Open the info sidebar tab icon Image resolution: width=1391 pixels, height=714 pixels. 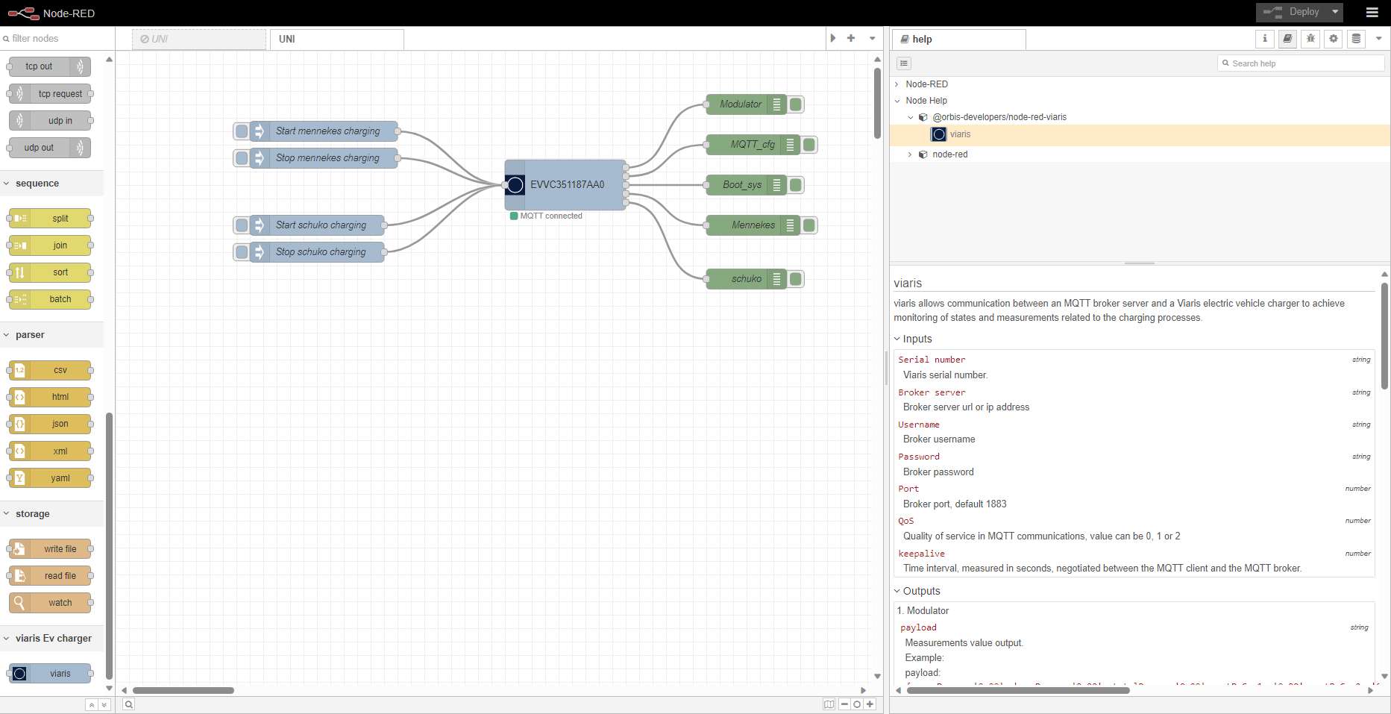[x=1264, y=39]
